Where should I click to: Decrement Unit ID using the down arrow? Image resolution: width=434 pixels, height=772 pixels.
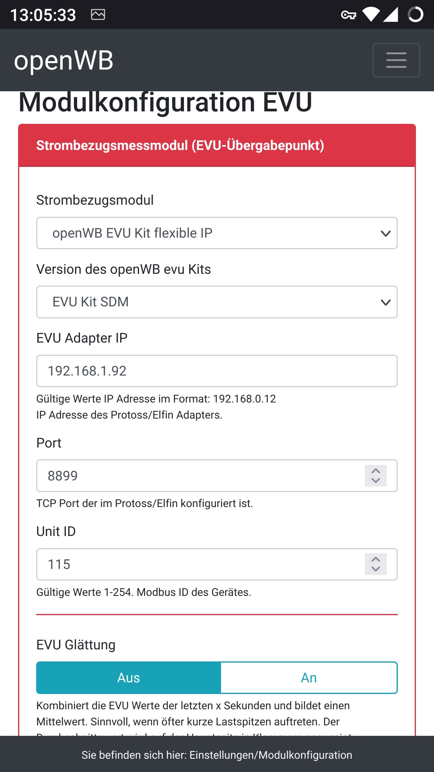click(x=376, y=569)
